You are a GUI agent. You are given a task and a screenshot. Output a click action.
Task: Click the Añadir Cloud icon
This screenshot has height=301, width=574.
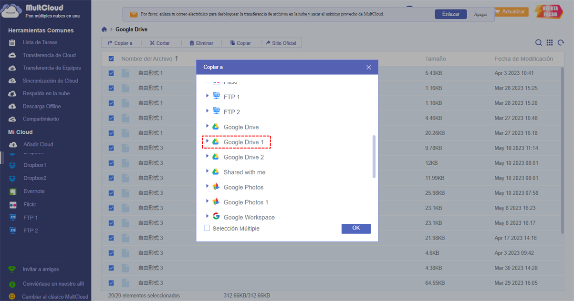12,144
